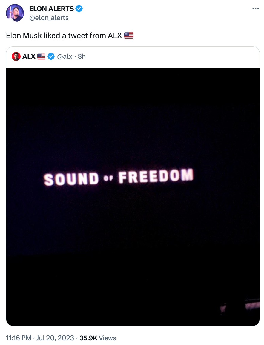
Task: Click ALX verified checkmark badge
Action: tap(51, 56)
